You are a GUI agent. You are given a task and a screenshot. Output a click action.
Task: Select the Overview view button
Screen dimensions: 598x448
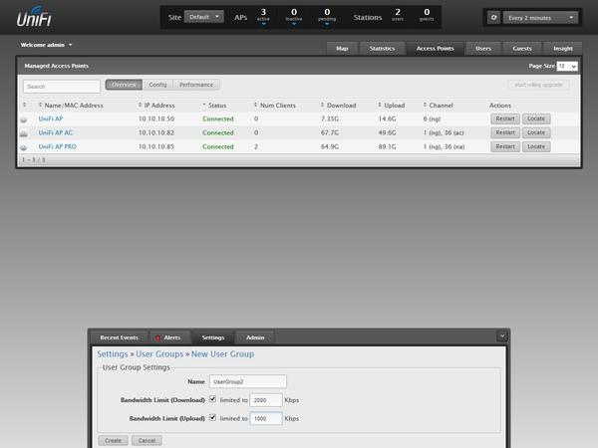point(124,85)
